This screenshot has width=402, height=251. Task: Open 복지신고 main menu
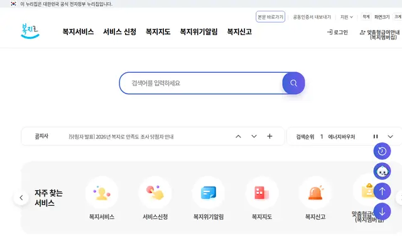(239, 32)
